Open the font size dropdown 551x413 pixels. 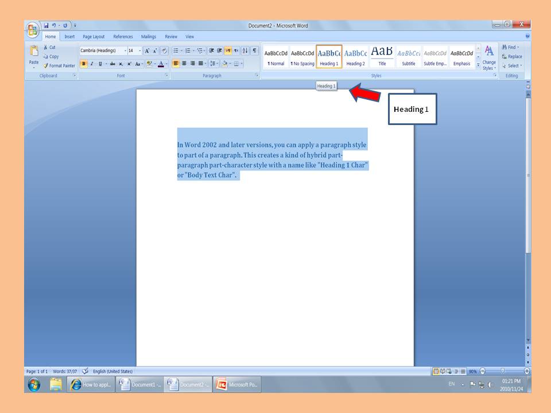coord(139,50)
